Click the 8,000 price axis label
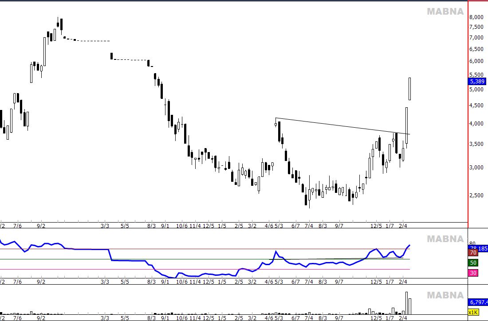Viewport: 488px width, 321px height. [476, 17]
